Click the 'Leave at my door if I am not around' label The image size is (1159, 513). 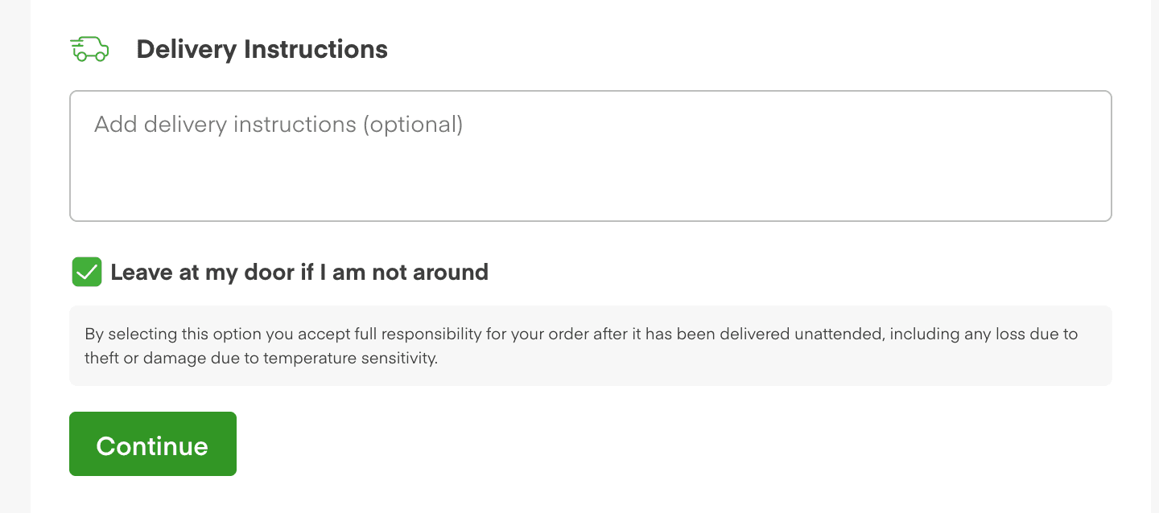tap(299, 273)
